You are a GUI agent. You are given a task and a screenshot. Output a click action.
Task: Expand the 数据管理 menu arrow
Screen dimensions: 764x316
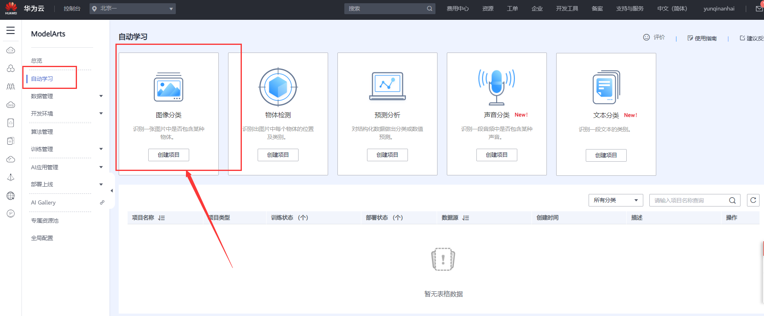pos(101,96)
